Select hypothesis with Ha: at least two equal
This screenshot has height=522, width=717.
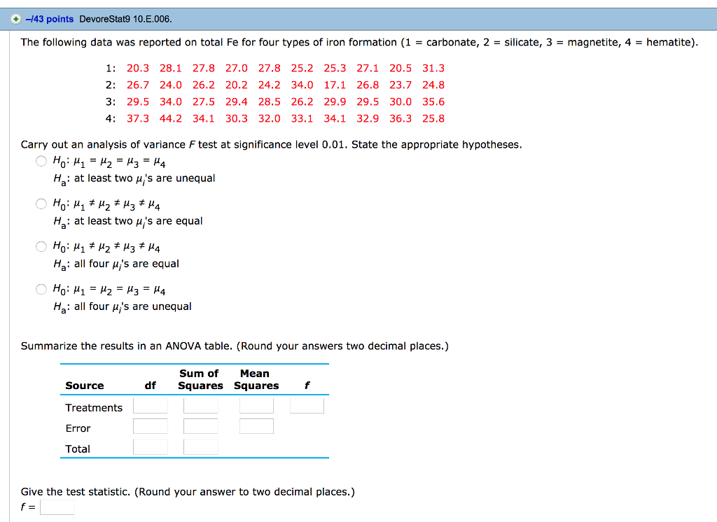(x=41, y=204)
